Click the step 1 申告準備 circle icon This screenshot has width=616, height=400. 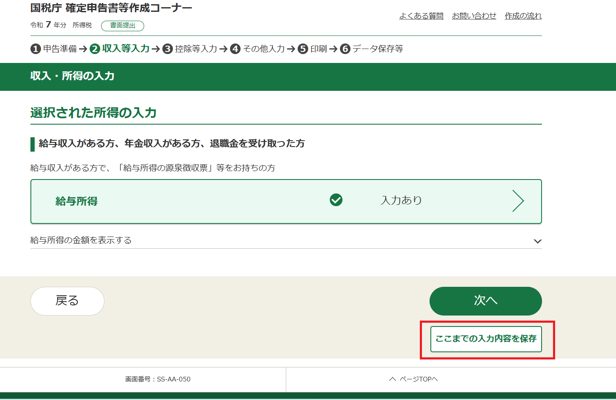pyautogui.click(x=36, y=49)
